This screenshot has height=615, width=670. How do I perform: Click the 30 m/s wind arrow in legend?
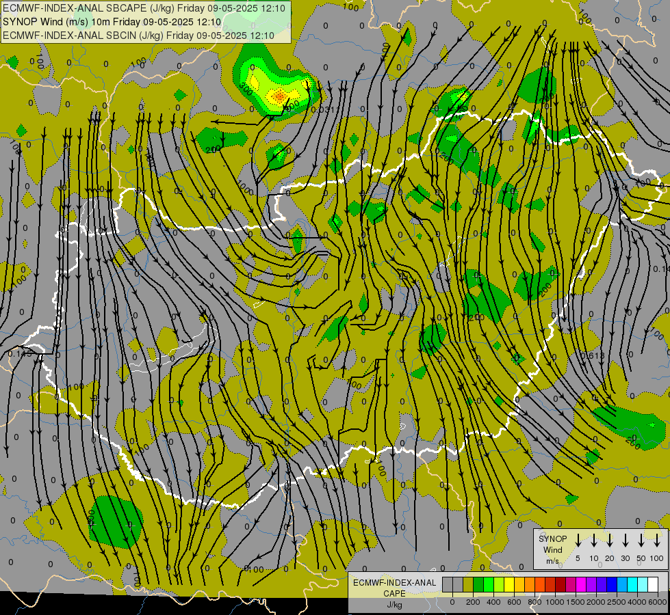625,541
